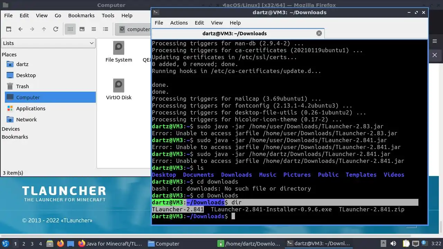Viewport: 443px width, 249px height.
Task: Open the Lists side pane dropdown
Action: coord(48,43)
